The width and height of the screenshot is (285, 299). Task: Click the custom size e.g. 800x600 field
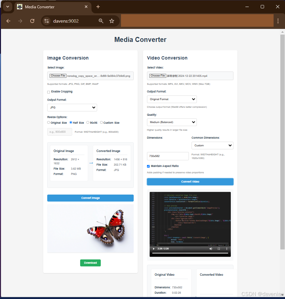pyautogui.click(x=60, y=132)
